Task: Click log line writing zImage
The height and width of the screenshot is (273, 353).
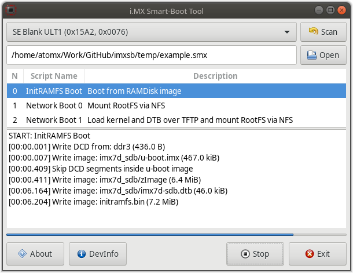Action: click(105, 180)
